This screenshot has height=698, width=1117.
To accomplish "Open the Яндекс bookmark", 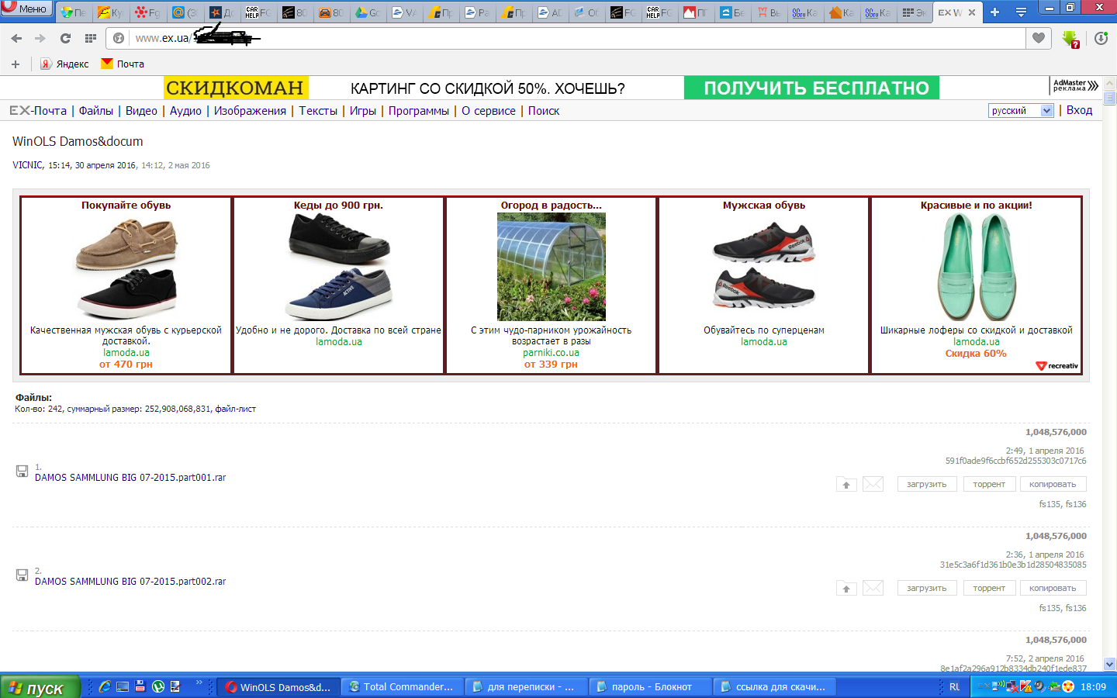I will pos(65,64).
